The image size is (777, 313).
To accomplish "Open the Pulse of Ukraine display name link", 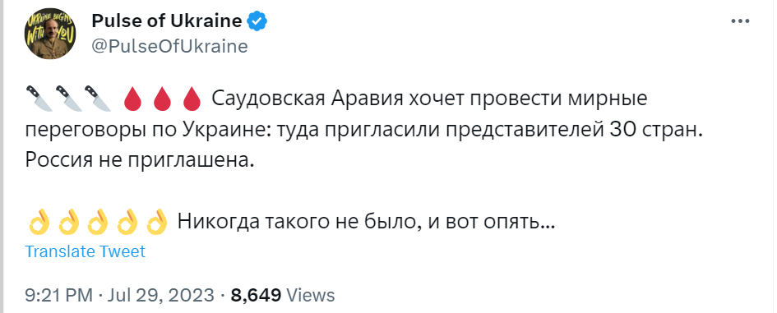I will [x=167, y=21].
